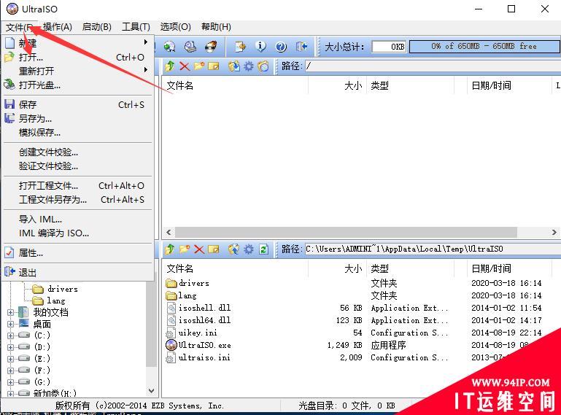
Task: Open the info speech-bubble icon in main toolbar
Action: (x=260, y=47)
